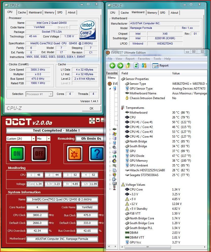This screenshot has height=252, width=211.
Task: Select the Menu tab in EVEREST sidebar
Action: point(111,78)
